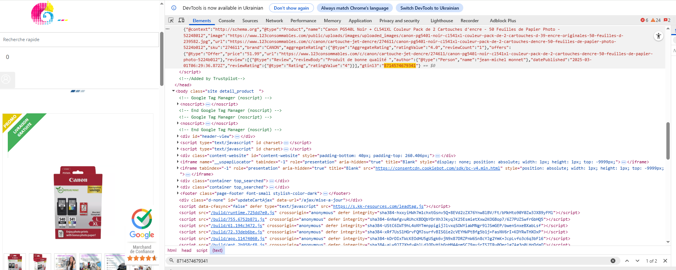Expand the __uspapiLocator iframe node

coord(178,162)
